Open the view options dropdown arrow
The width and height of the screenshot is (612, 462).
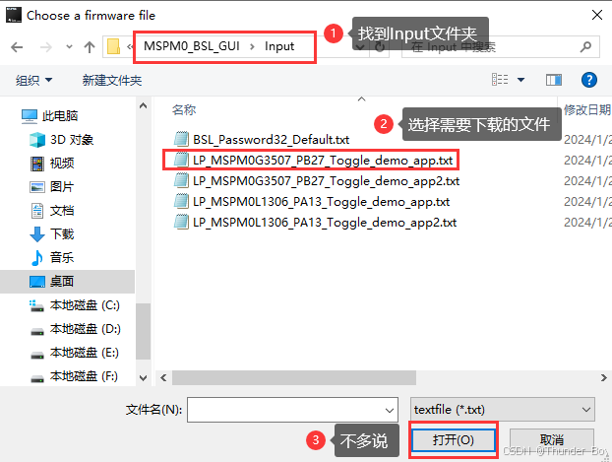click(x=520, y=80)
